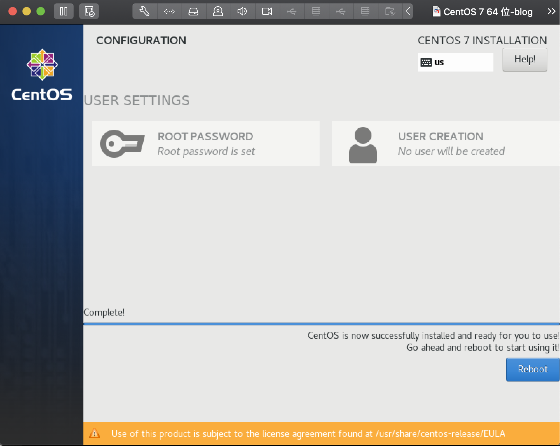Click the keyboard layout icon
The width and height of the screenshot is (560, 446).
(426, 62)
